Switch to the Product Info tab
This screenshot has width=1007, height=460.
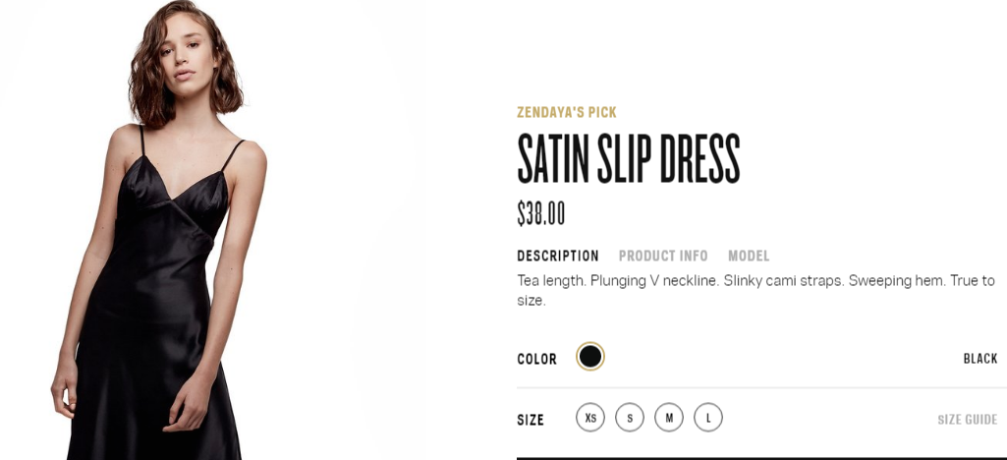663,256
